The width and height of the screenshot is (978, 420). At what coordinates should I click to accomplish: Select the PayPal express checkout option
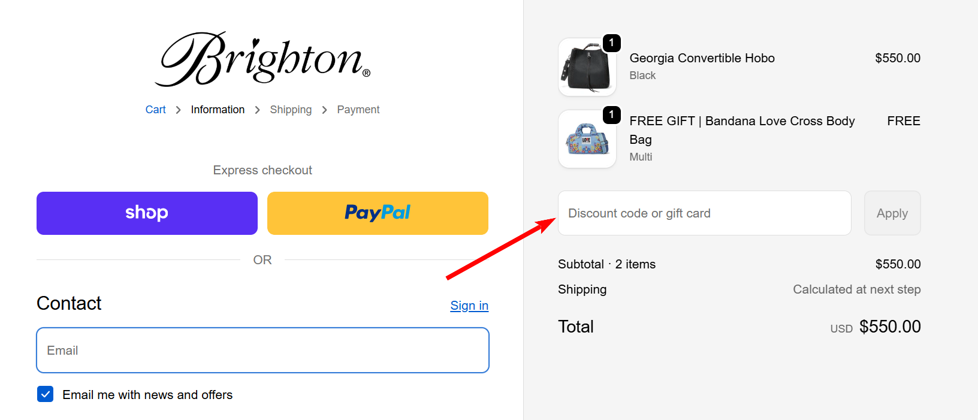click(377, 213)
